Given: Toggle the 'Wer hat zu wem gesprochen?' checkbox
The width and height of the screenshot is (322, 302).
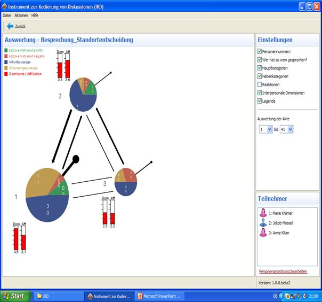Looking at the screenshot, I should click(260, 60).
